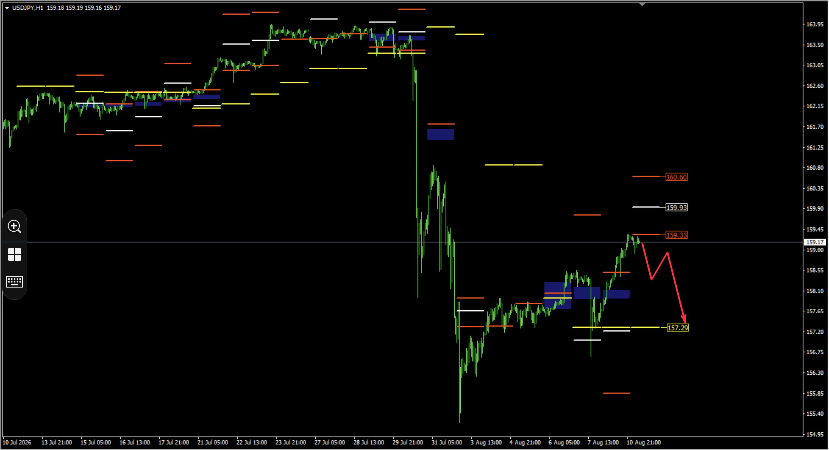Click the 3 Aug 13:00 time axis label
Screen dimensions: 829x450
[486, 443]
